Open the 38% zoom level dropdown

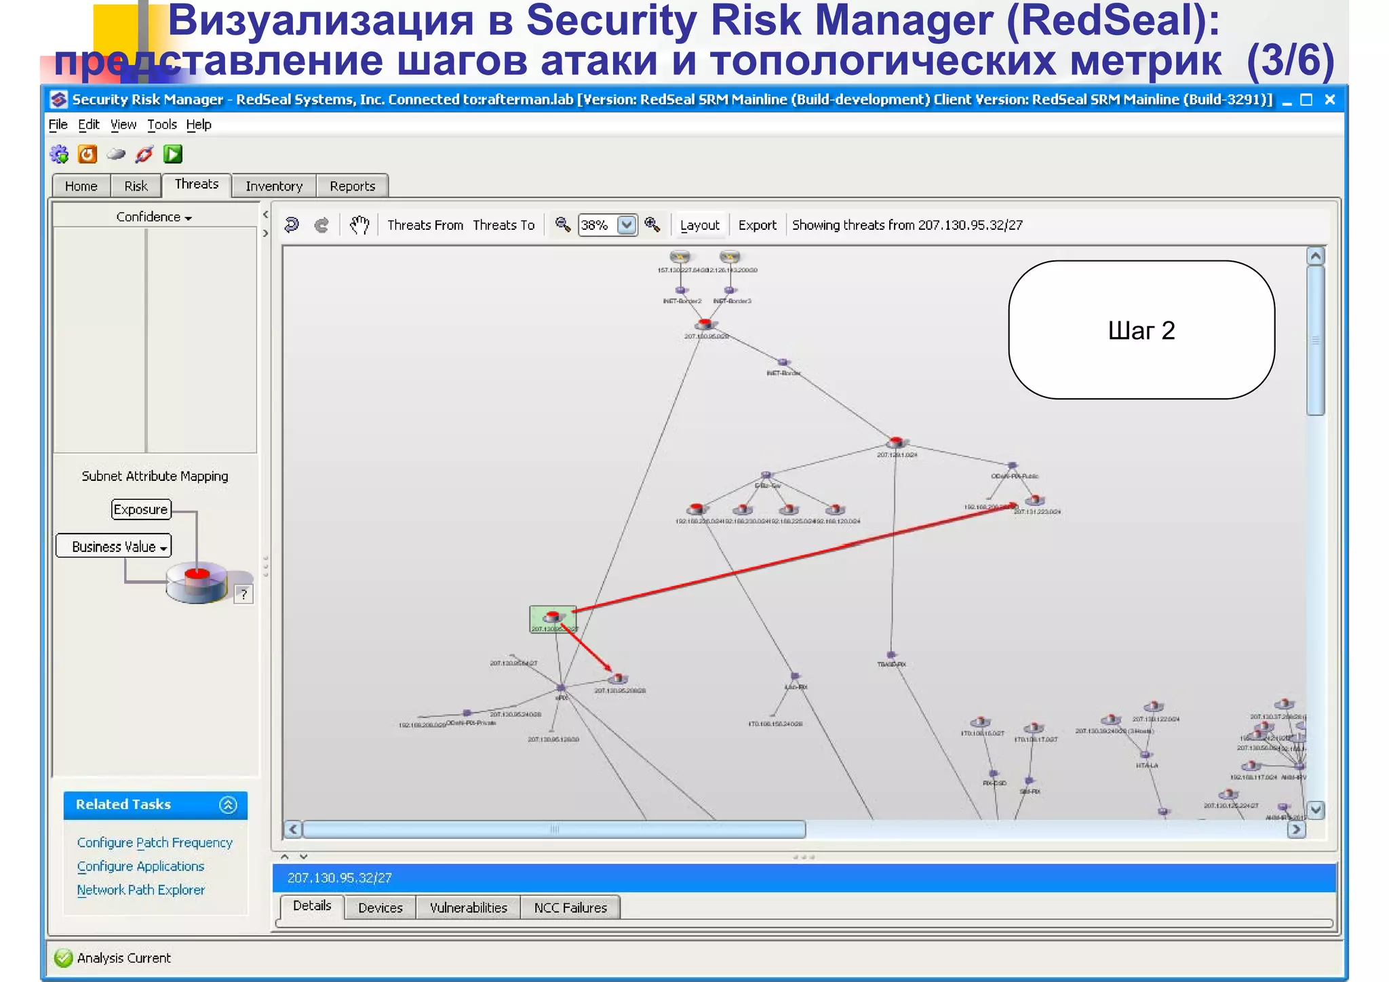[627, 224]
